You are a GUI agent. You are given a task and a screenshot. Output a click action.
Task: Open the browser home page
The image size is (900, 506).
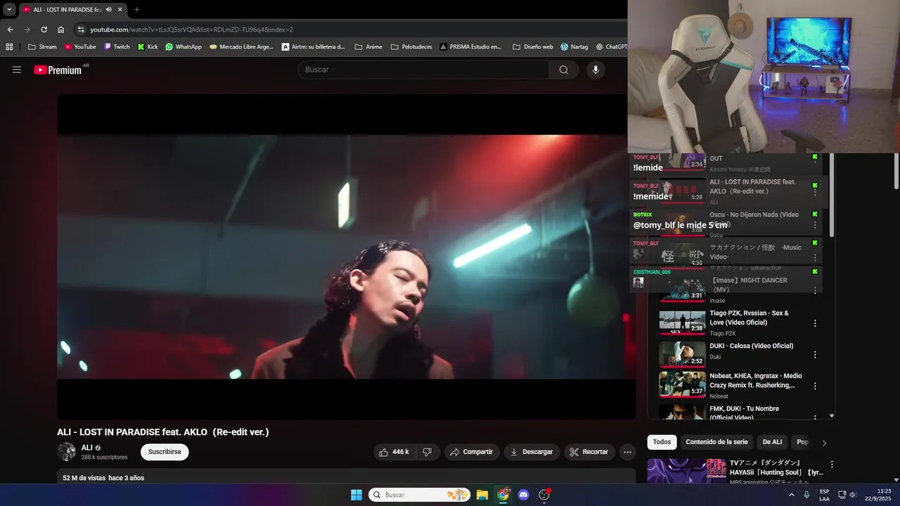click(x=61, y=30)
